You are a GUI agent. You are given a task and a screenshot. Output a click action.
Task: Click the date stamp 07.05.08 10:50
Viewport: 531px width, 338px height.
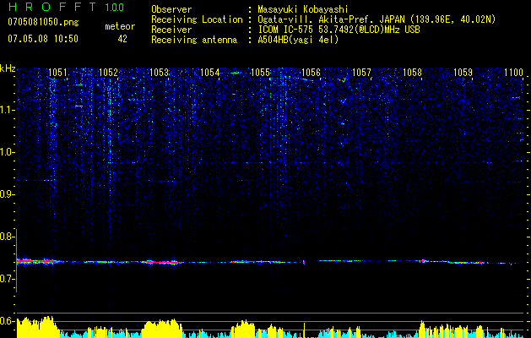click(x=43, y=39)
